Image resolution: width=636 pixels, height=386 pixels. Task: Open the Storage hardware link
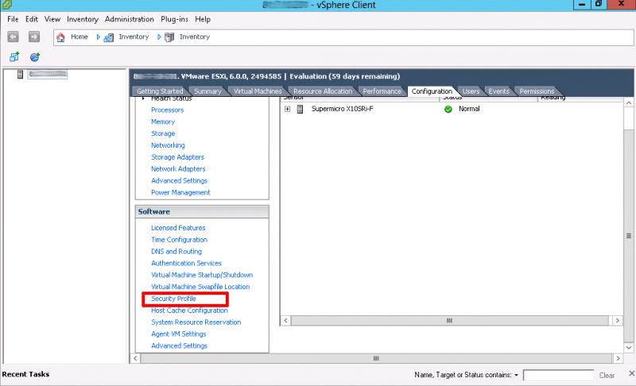[x=163, y=133]
